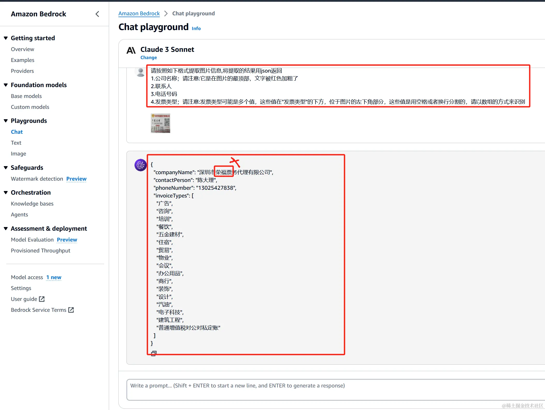Collapse the Orchestration section
545x410 pixels.
coord(6,193)
